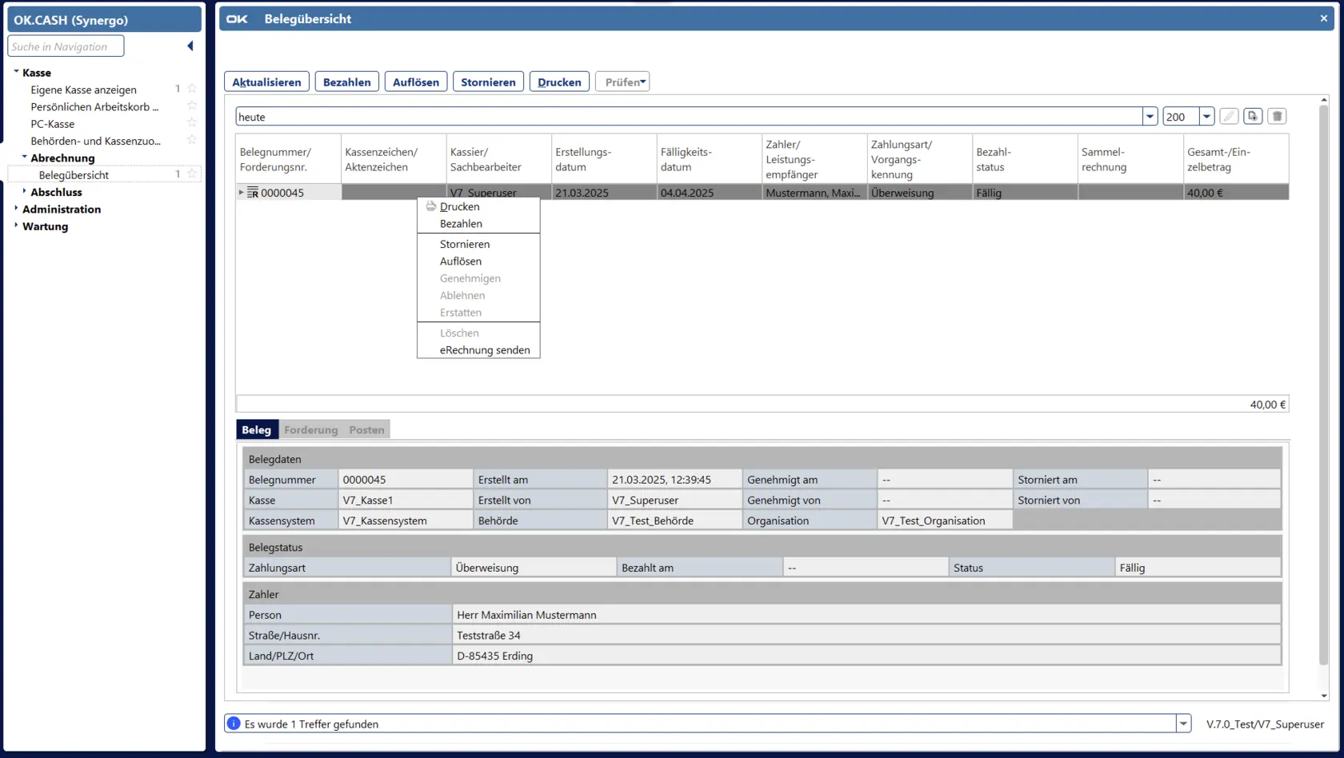Viewport: 1344px width, 758px height.
Task: Click the trash icon beside the filter
Action: click(x=1278, y=117)
